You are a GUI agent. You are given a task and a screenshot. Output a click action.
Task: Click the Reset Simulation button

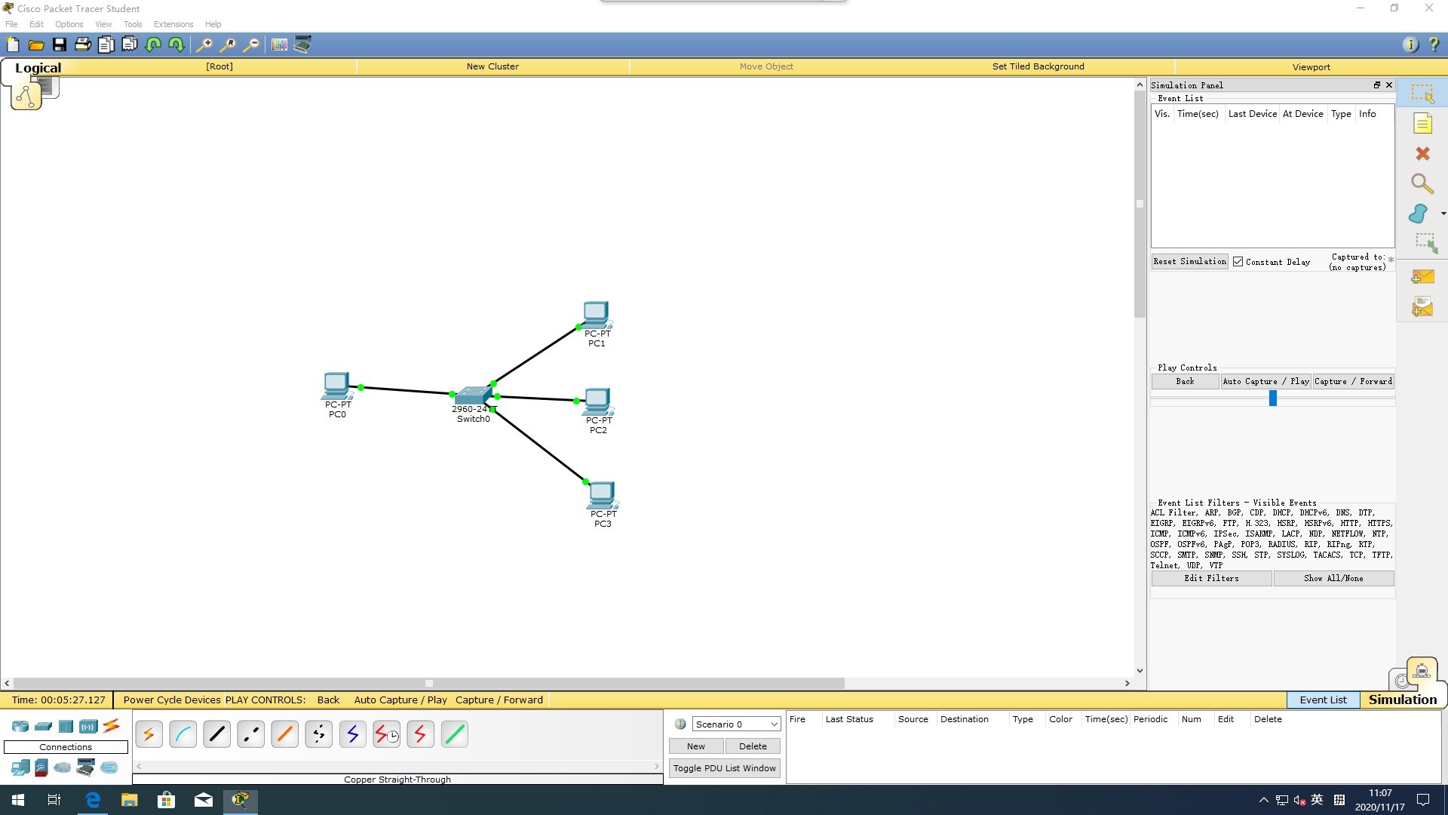tap(1189, 262)
